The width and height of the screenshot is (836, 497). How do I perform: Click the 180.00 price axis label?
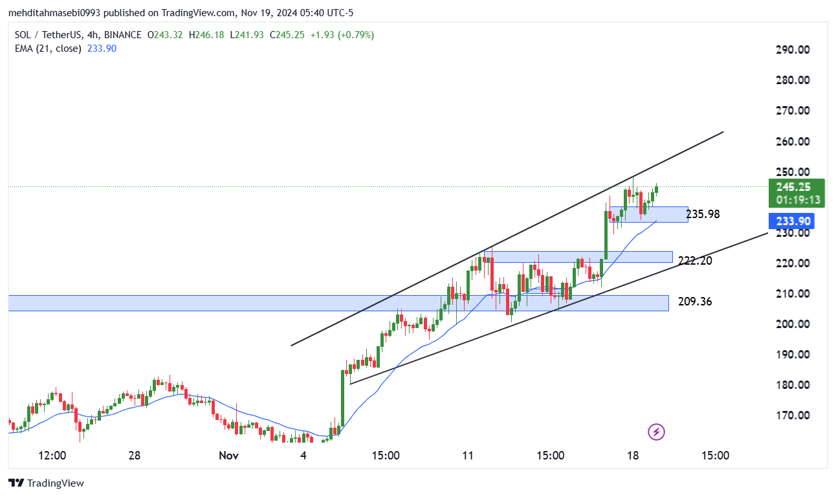[x=793, y=385]
